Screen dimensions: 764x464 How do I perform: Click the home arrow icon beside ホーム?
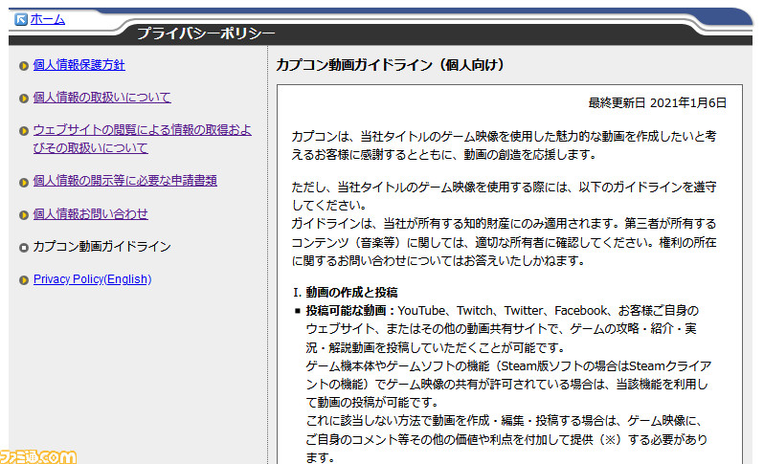[21, 19]
